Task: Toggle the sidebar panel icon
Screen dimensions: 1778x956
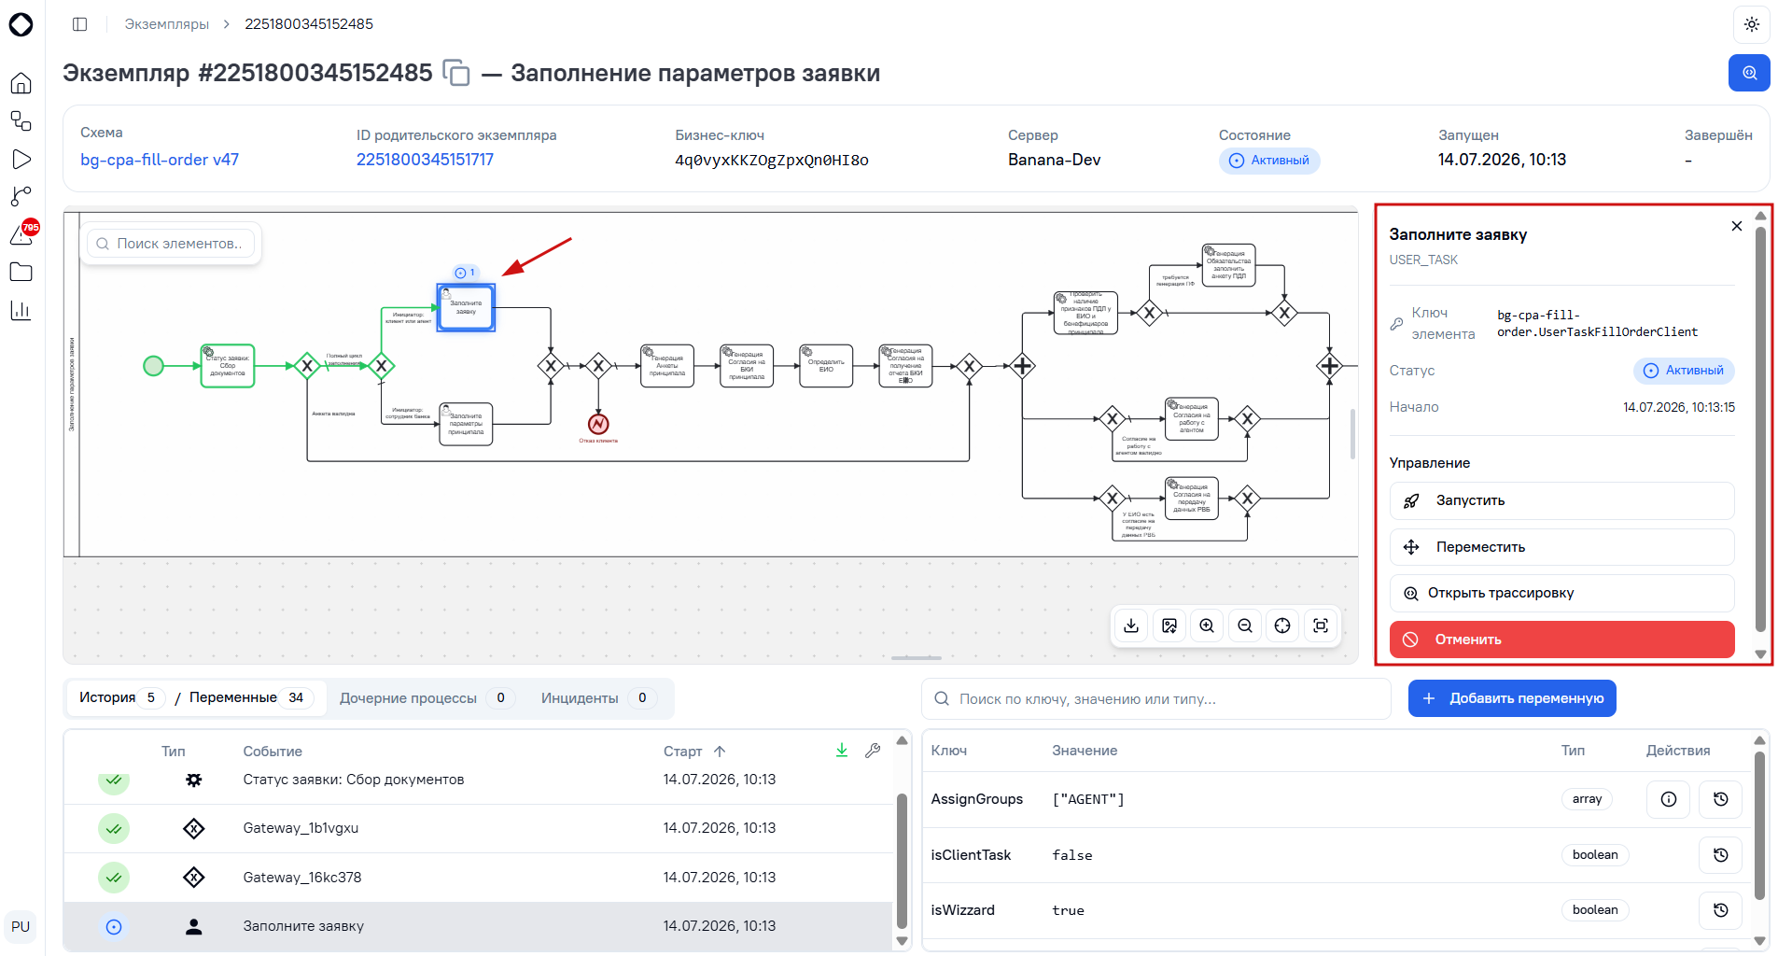Action: [x=80, y=24]
